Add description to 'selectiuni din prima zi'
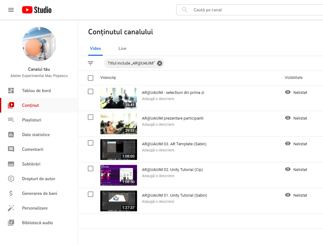This screenshot has height=245, width=323. [x=158, y=99]
